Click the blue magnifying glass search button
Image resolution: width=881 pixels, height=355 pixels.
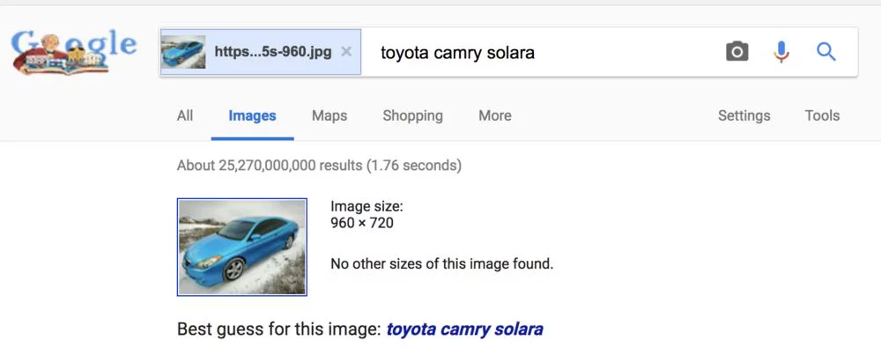[x=825, y=52]
